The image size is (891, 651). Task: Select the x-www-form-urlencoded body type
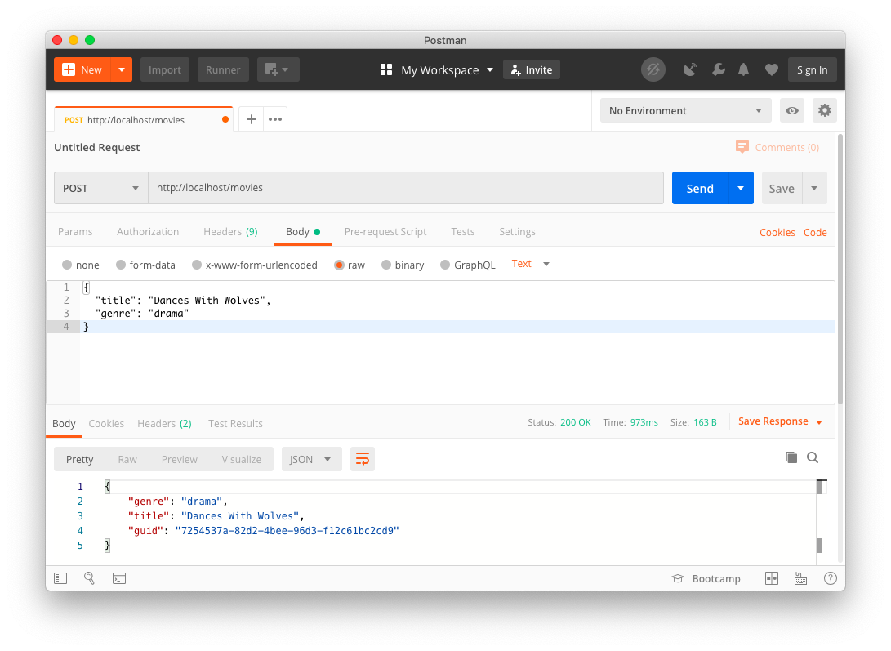(x=197, y=265)
